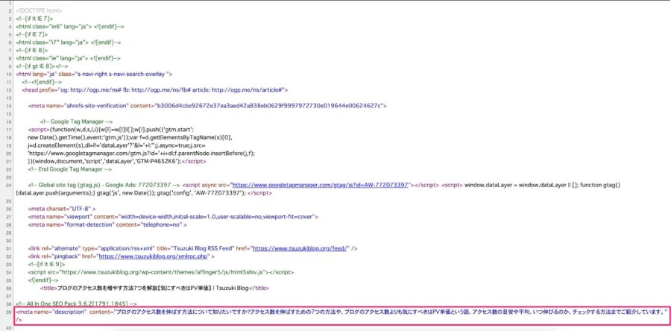Click the html class="i7" line
This screenshot has height=331, width=671.
click(69, 42)
